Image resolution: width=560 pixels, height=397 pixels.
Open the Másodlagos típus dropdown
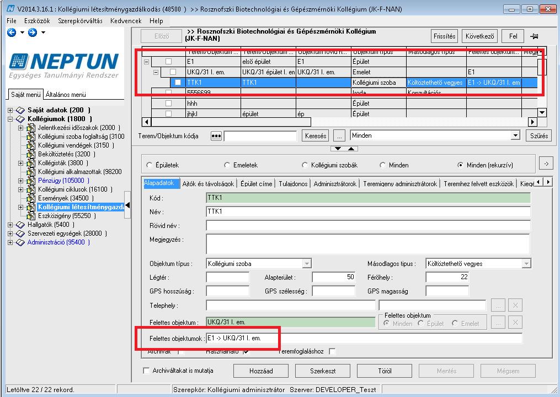(x=526, y=264)
